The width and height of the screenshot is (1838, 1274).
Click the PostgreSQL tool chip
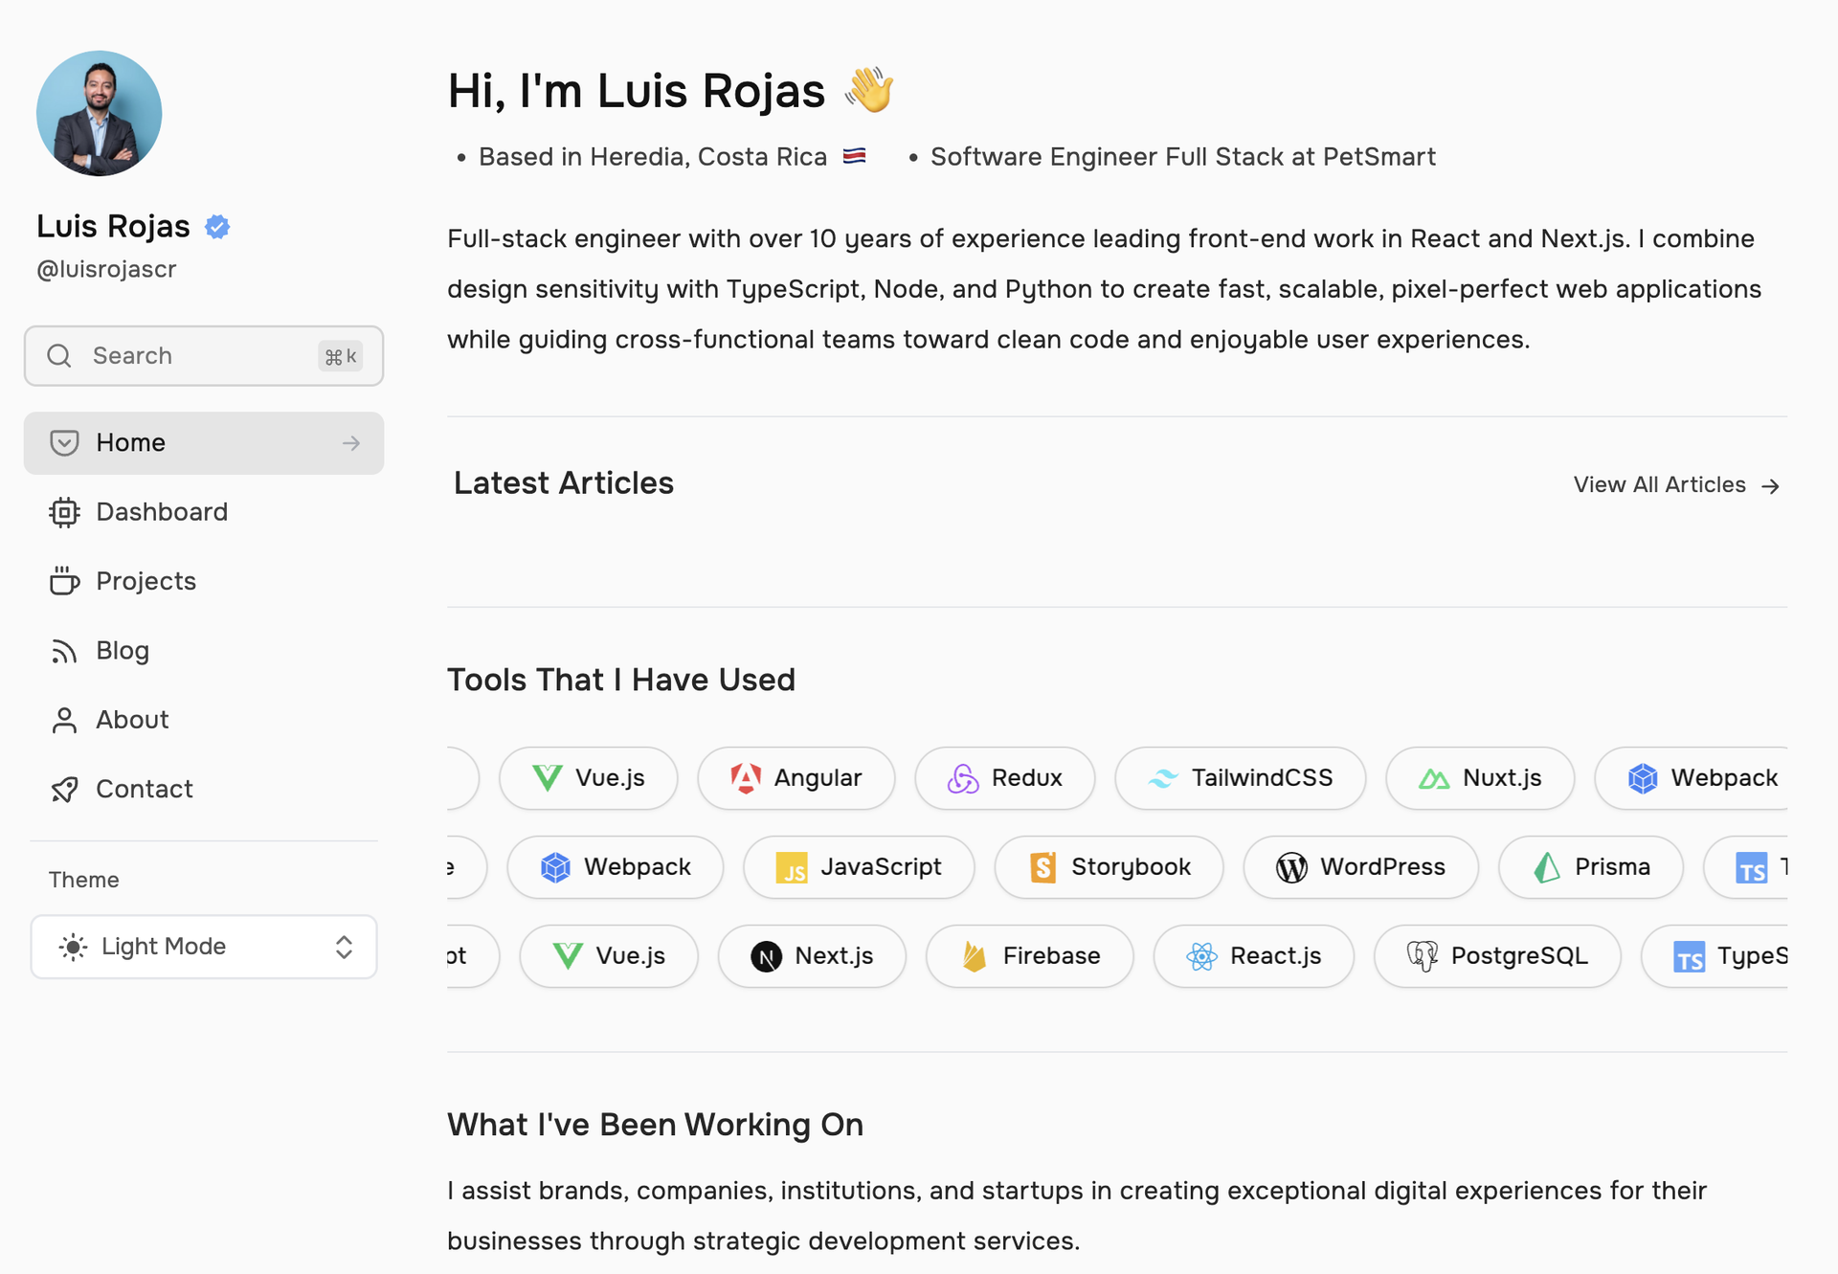(1497, 956)
